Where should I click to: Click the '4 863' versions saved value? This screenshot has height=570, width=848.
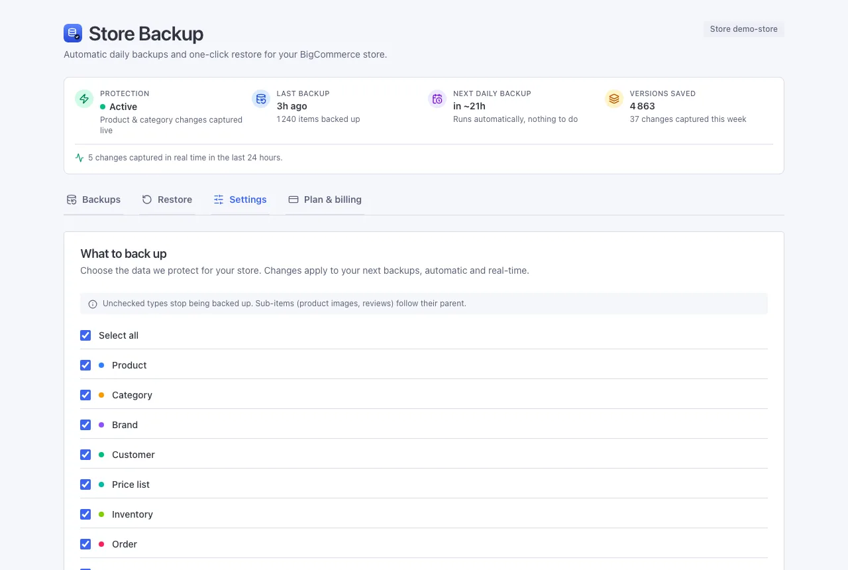643,106
